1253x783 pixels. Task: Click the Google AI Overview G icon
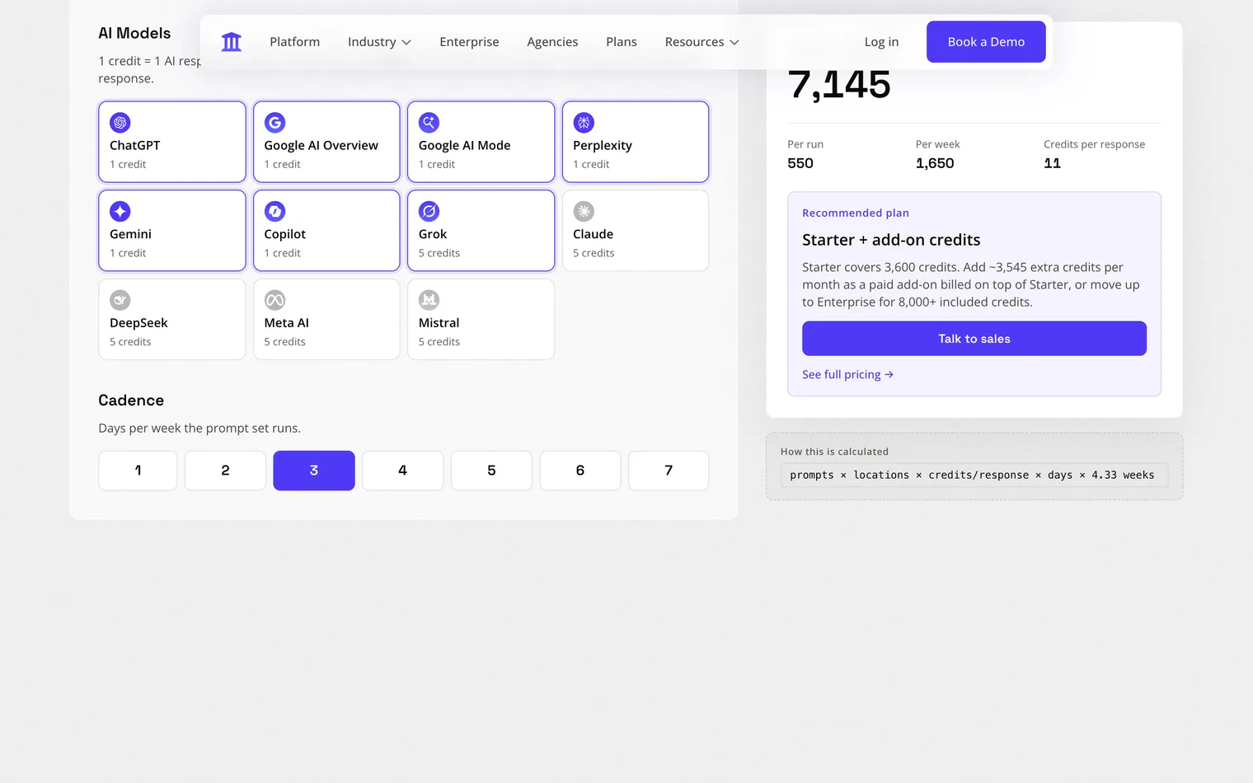coord(275,123)
